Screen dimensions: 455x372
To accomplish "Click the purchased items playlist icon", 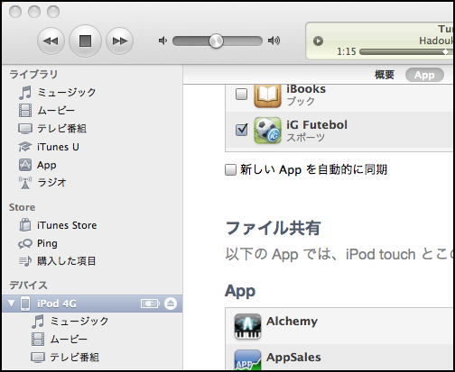I will click(25, 261).
